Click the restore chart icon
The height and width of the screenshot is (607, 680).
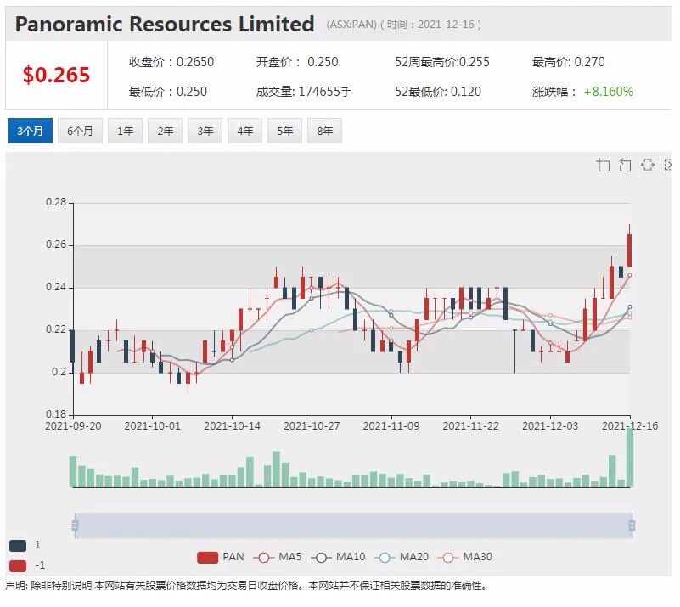click(x=647, y=165)
